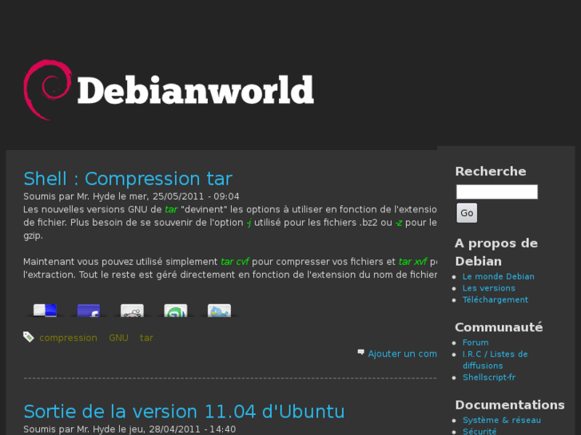Click the 'Recherche' sidebar heading
The height and width of the screenshot is (435, 581).
coord(491,172)
